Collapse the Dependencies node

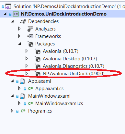pos(12,21)
